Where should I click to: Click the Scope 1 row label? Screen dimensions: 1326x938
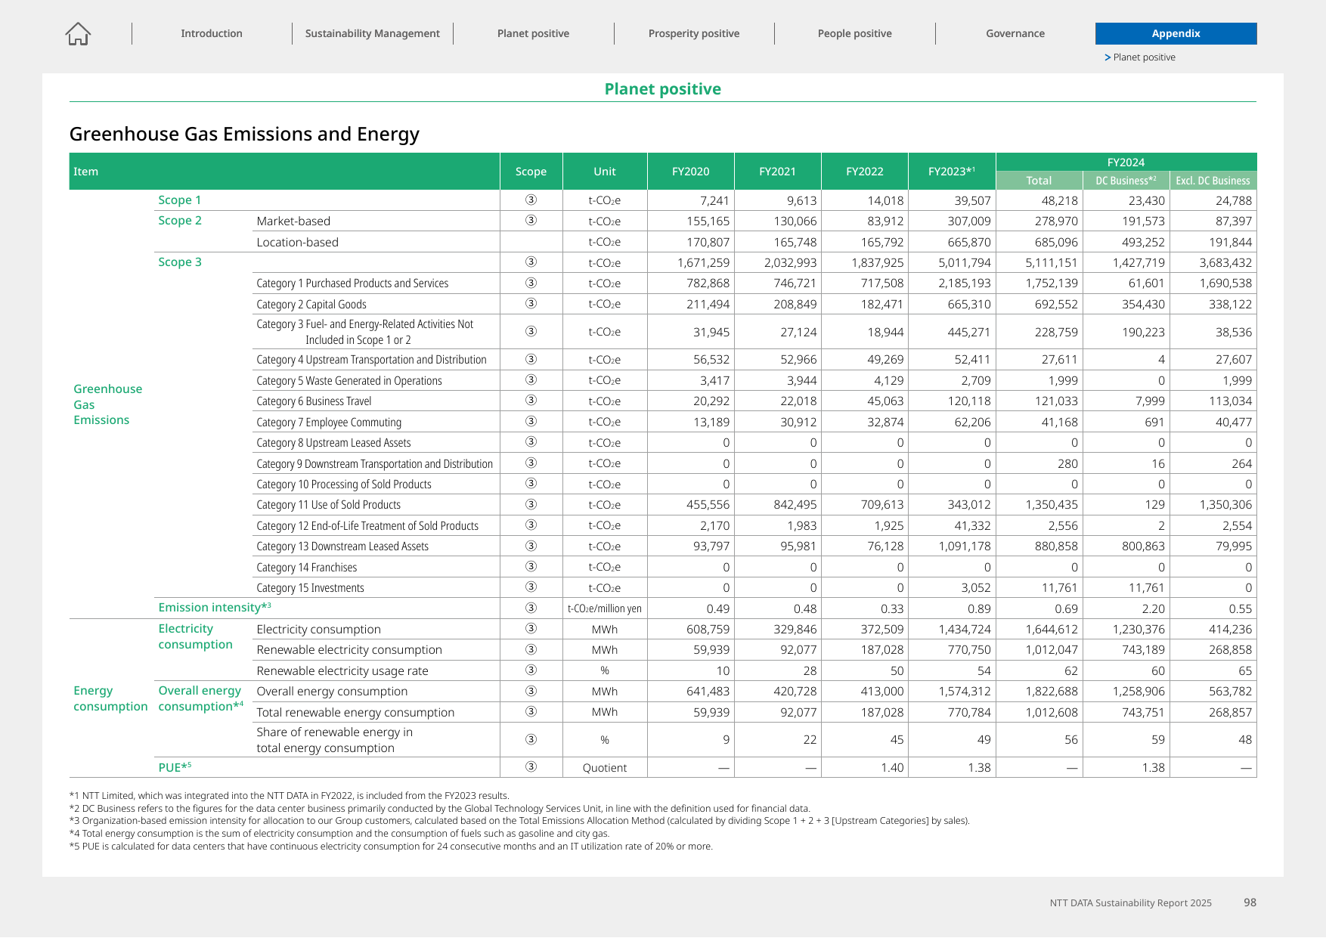coord(179,200)
